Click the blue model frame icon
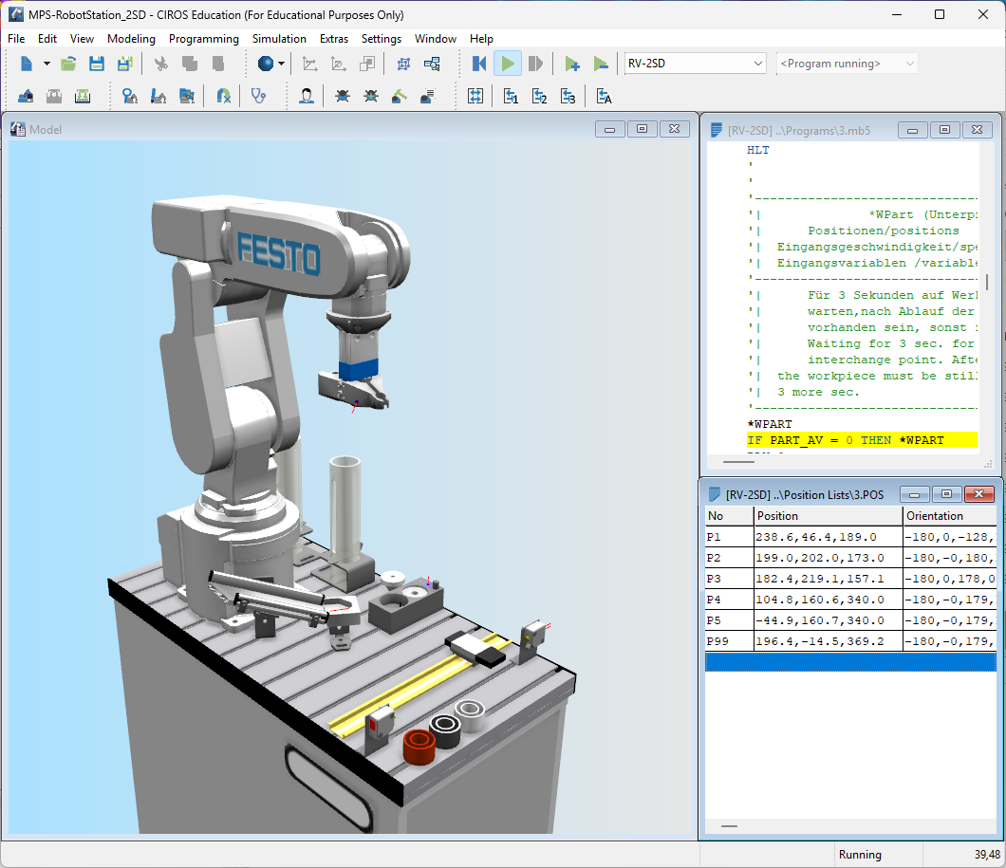The height and width of the screenshot is (868, 1006). pos(403,64)
